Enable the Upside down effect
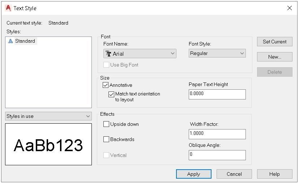Screen dimensions: 299x183 (x=106, y=124)
